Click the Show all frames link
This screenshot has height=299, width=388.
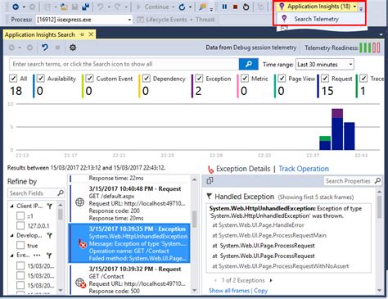pos(229,291)
